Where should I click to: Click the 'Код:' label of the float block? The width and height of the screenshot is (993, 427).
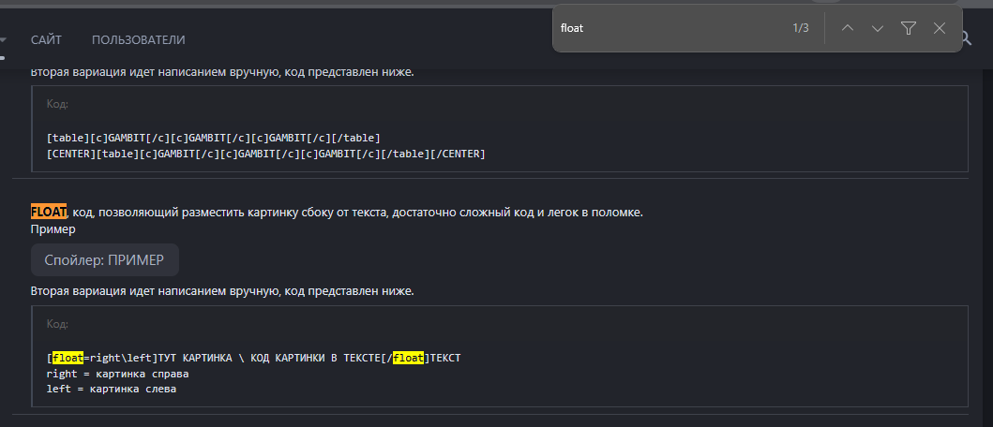[x=57, y=323]
